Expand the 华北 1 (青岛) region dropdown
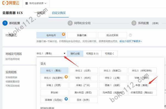This screenshot has width=166, height=109. tap(51, 54)
